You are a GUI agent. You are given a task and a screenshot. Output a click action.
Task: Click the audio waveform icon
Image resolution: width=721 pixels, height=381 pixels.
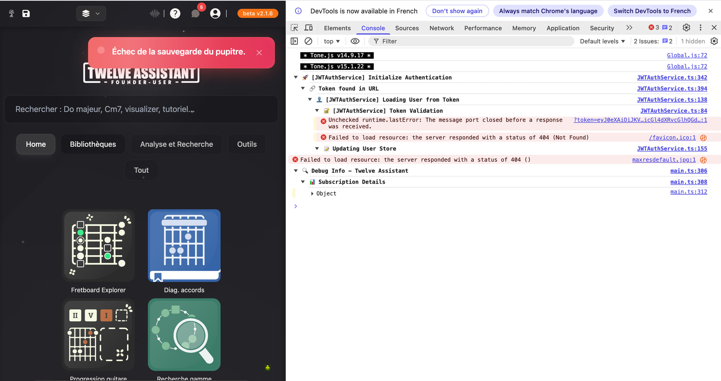pos(155,14)
